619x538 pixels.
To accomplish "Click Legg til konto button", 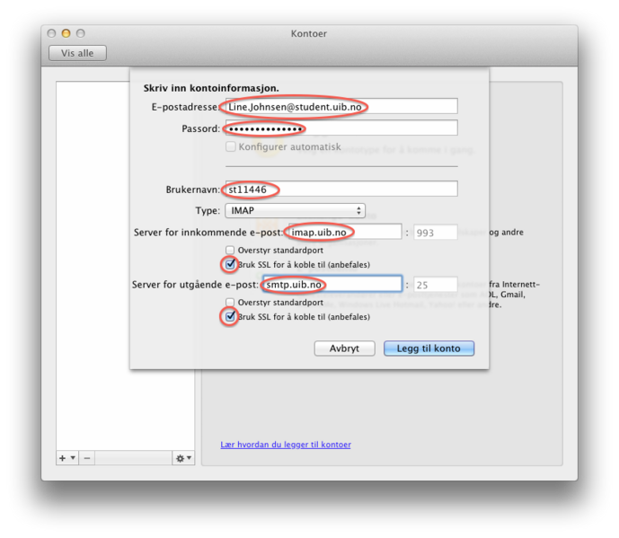I will 429,348.
